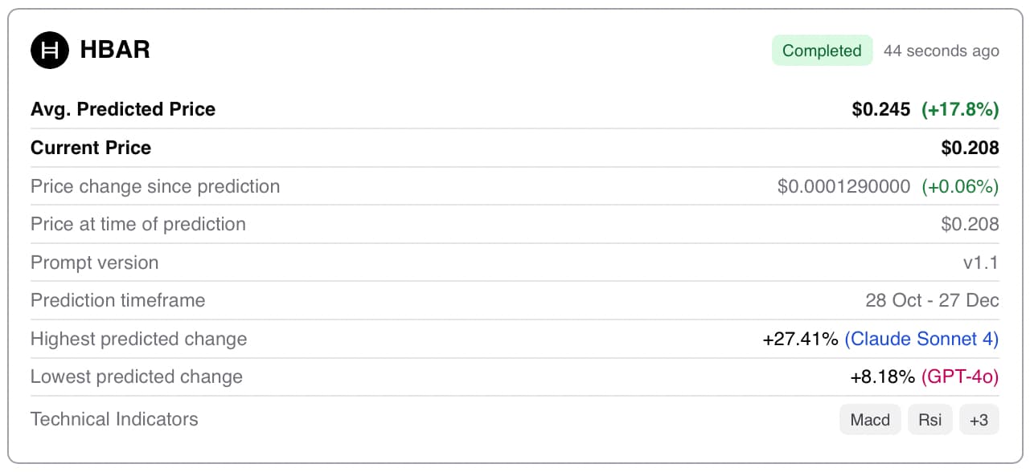
Task: Click the $0.0001290000 price change amount
Action: pyautogui.click(x=843, y=186)
